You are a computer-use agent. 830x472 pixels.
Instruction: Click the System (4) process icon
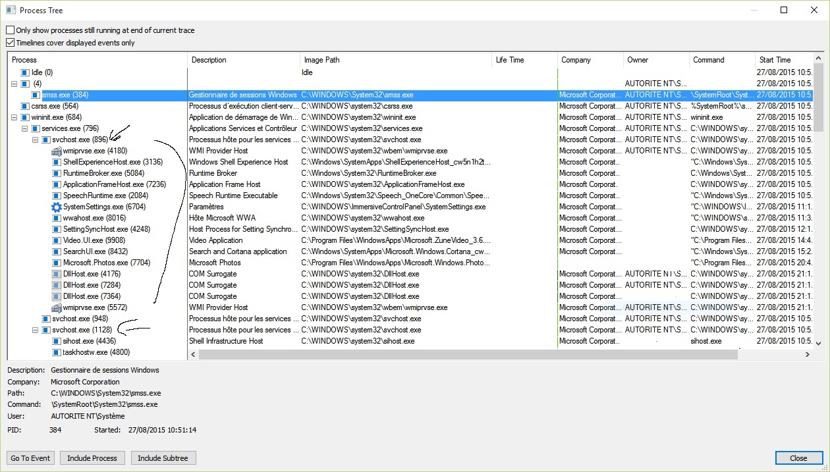pyautogui.click(x=25, y=84)
